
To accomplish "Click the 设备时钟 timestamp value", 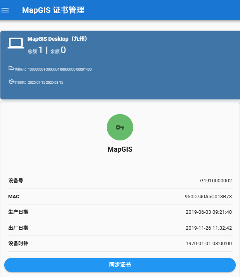I will (x=209, y=244).
